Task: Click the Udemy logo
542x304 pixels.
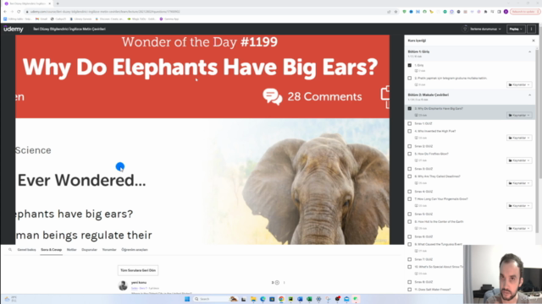Action: pyautogui.click(x=14, y=29)
